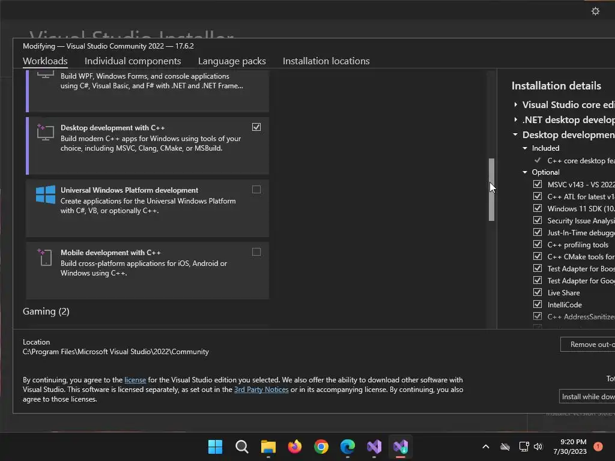This screenshot has width=615, height=461.
Task: Toggle the Just-In-Time debugger checkbox
Action: pyautogui.click(x=538, y=232)
